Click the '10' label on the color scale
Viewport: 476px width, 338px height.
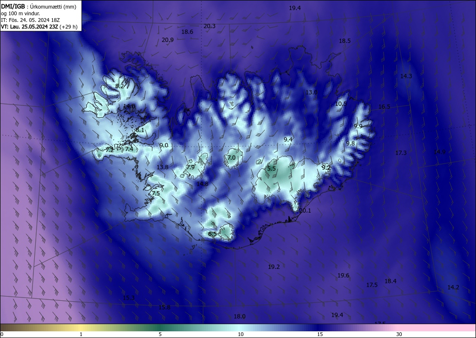pyautogui.click(x=241, y=334)
